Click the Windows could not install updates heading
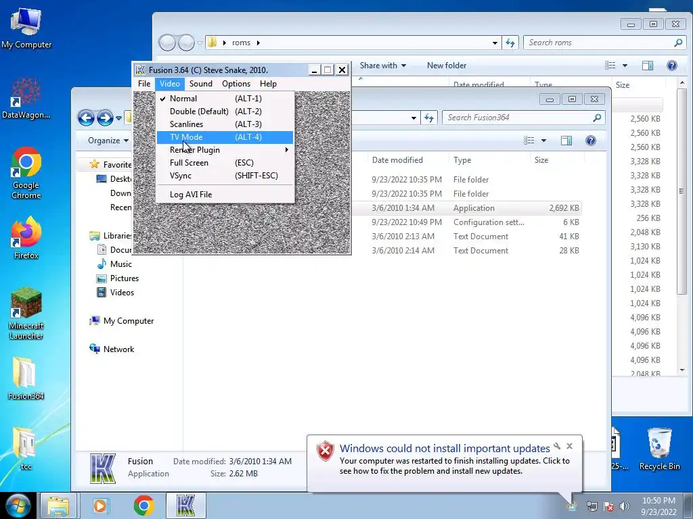693x519 pixels. point(445,448)
